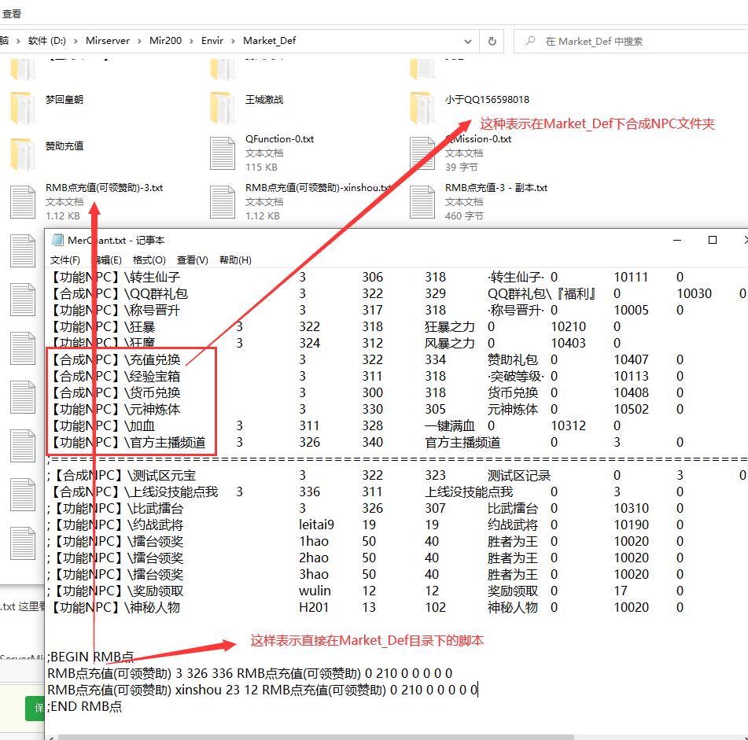The height and width of the screenshot is (740, 748).
Task: Expand the chevron after 软件 (D:)
Action: (x=76, y=42)
